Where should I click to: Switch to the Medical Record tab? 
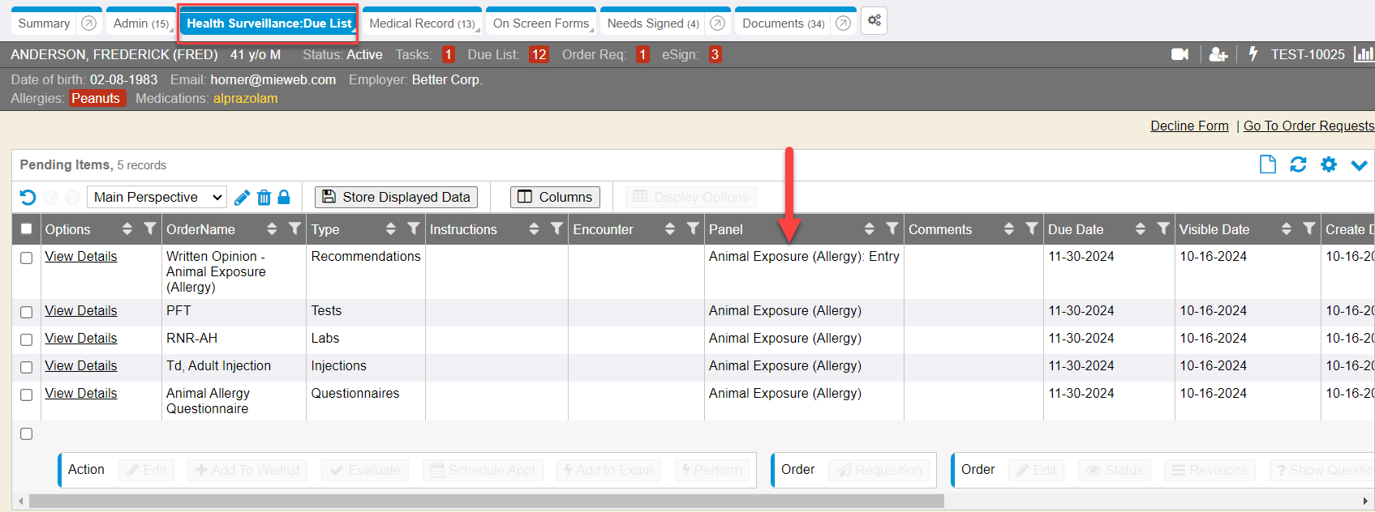[x=422, y=23]
